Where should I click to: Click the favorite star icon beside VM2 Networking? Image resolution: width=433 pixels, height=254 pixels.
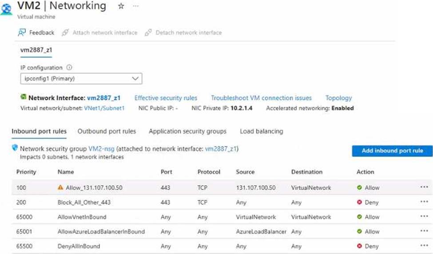click(121, 6)
